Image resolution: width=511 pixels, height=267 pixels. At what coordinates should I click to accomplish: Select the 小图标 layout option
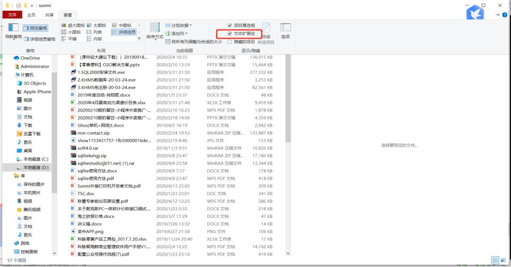point(71,32)
